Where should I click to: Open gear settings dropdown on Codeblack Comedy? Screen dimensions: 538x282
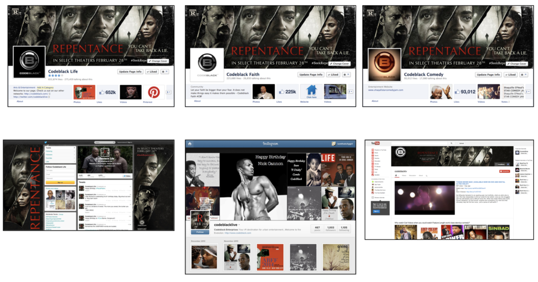524,75
